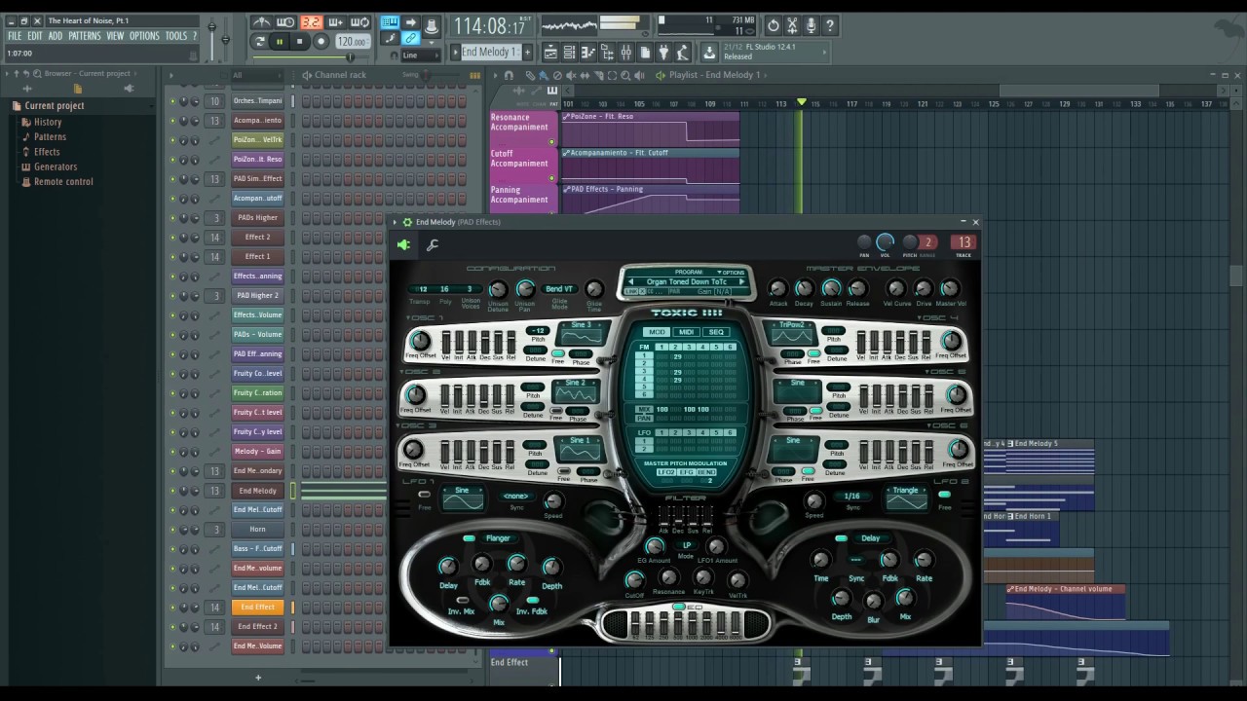Expand Patterns in the browser
The image size is (1247, 701).
point(50,136)
